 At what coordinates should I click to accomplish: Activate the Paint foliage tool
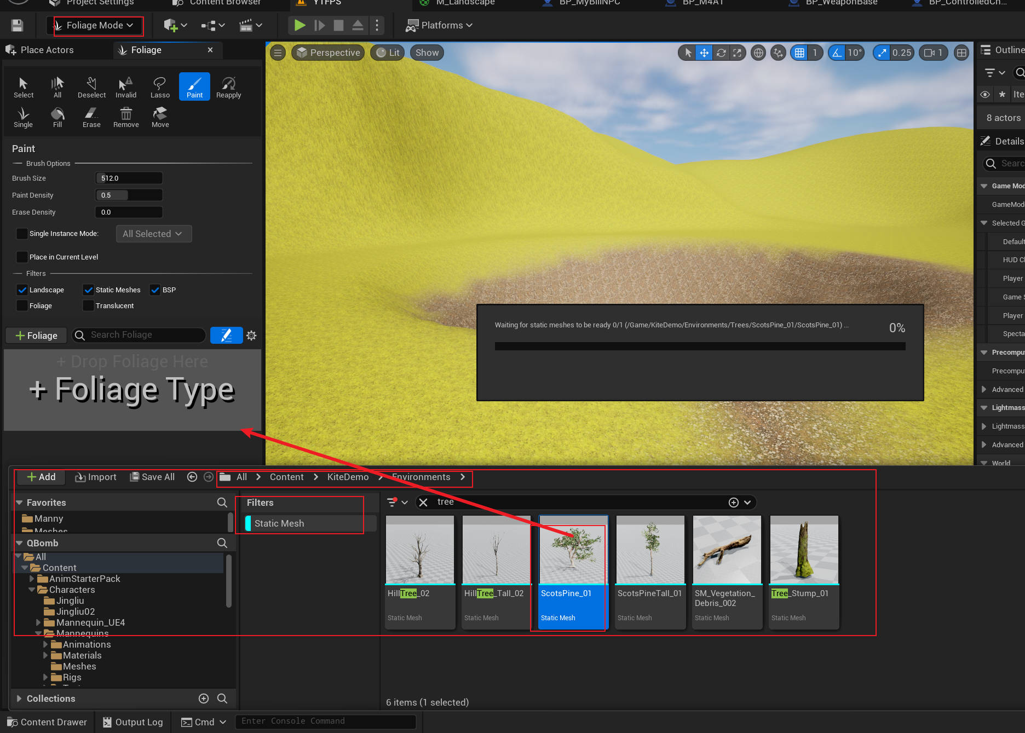pyautogui.click(x=194, y=87)
